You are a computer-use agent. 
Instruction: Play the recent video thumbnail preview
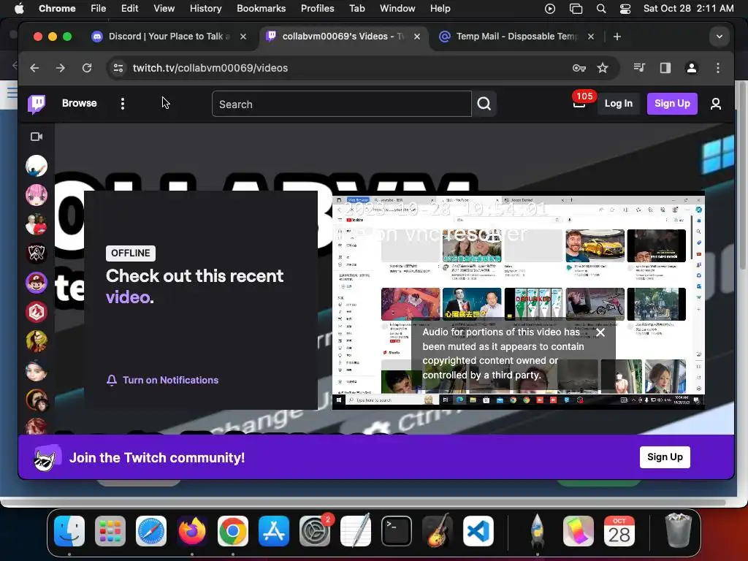[518, 300]
